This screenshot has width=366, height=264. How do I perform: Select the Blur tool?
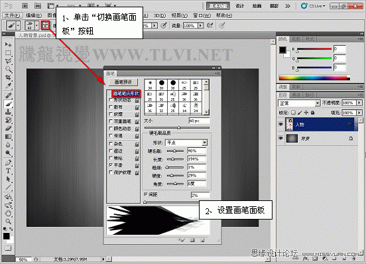pyautogui.click(x=8, y=145)
